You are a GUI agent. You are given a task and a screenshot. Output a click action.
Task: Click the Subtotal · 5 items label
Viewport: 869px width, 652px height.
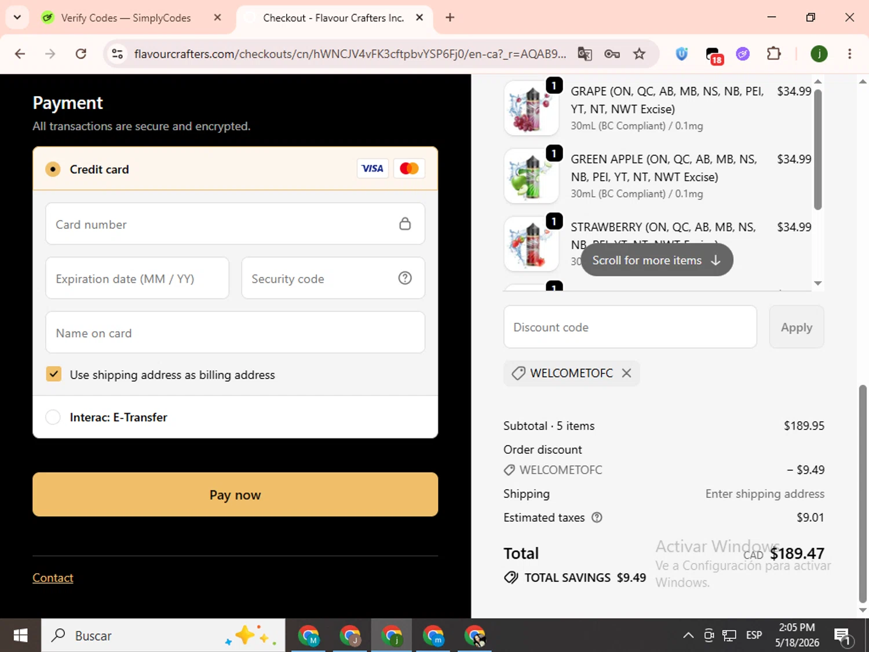point(549,426)
